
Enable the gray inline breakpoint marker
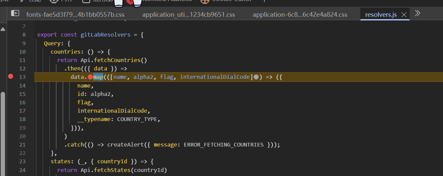256,77
